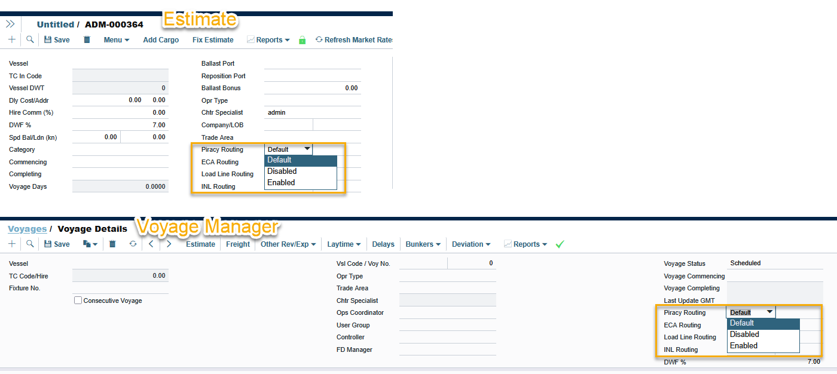837x374 pixels.
Task: Tick the Consecutive Voyage checkbox
Action: coord(78,301)
